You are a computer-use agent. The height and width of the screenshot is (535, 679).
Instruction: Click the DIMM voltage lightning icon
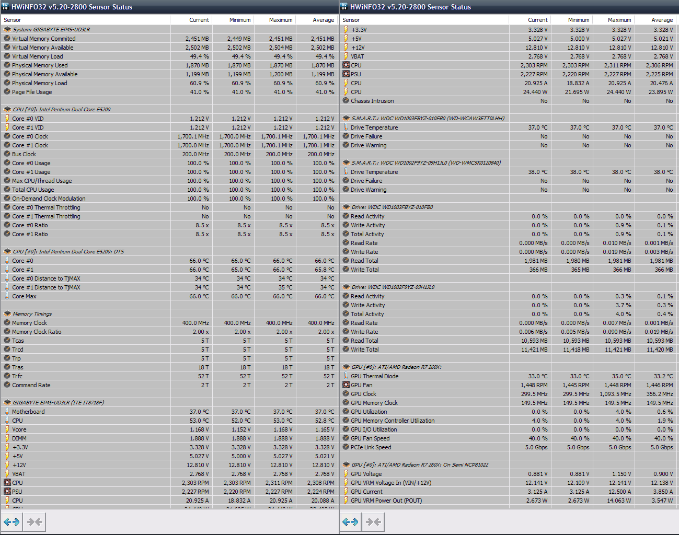click(7, 438)
